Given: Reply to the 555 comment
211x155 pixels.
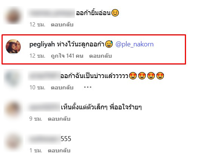Looking at the screenshot, I should click(59, 150).
